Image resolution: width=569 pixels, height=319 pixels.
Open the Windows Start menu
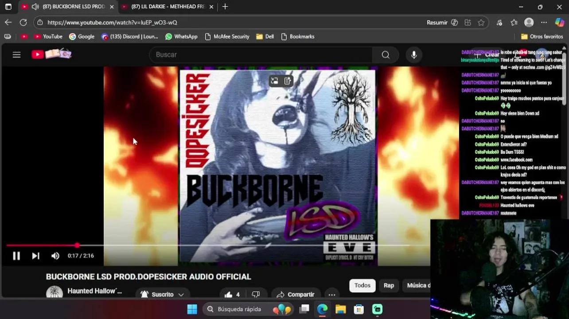point(192,309)
